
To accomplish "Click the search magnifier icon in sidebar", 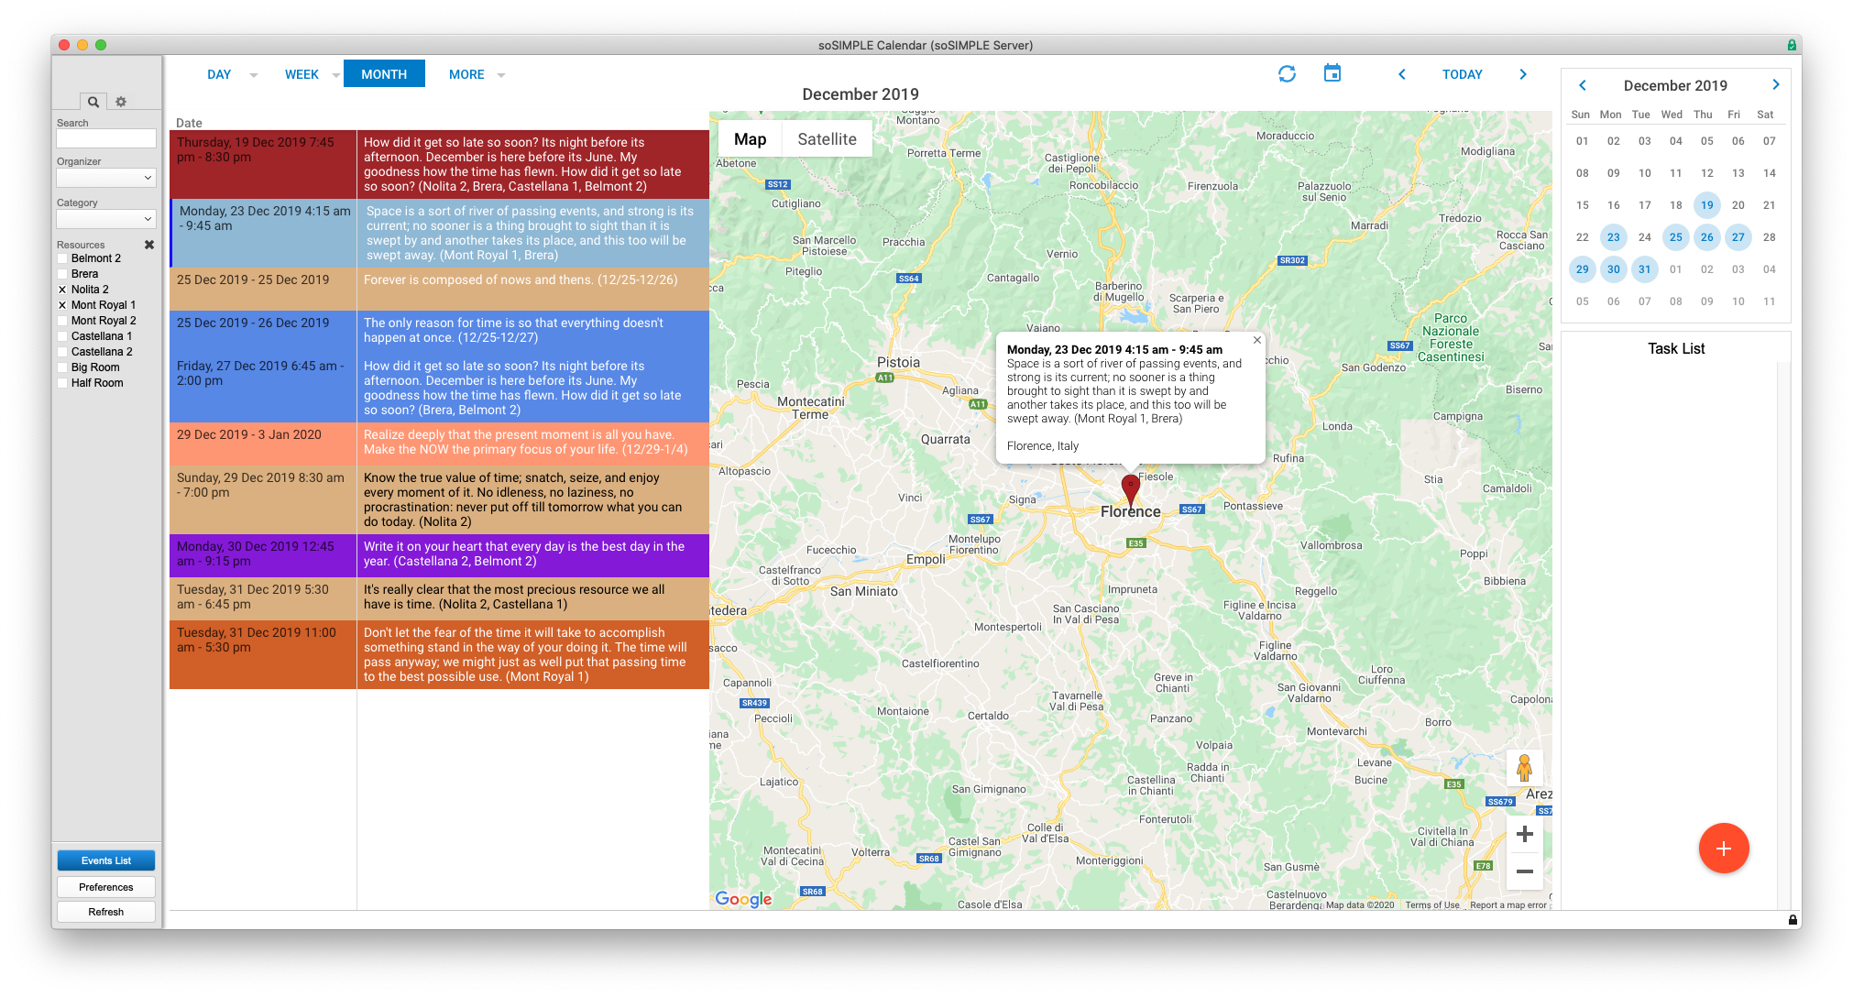I will (93, 102).
